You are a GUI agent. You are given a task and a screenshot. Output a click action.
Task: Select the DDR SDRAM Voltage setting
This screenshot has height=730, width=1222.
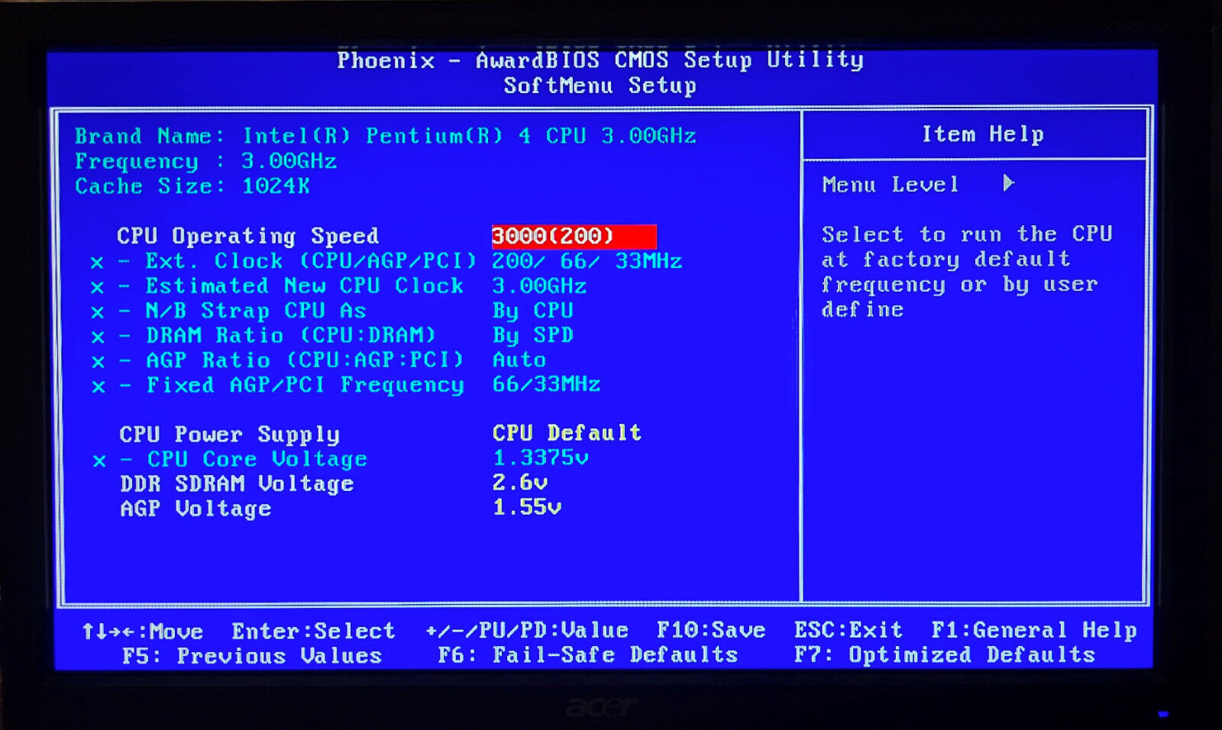pos(237,484)
